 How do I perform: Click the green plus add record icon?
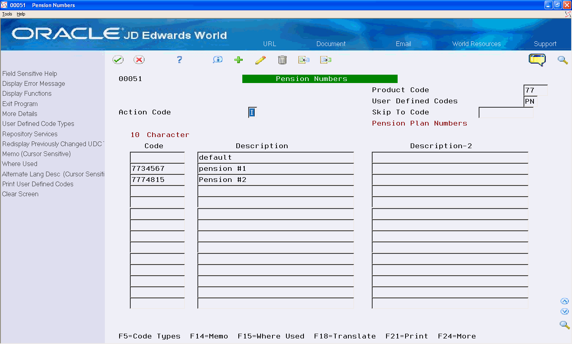click(238, 60)
